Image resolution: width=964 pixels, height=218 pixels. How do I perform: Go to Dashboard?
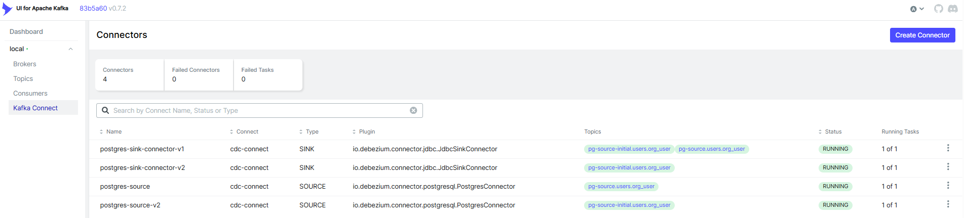26,31
